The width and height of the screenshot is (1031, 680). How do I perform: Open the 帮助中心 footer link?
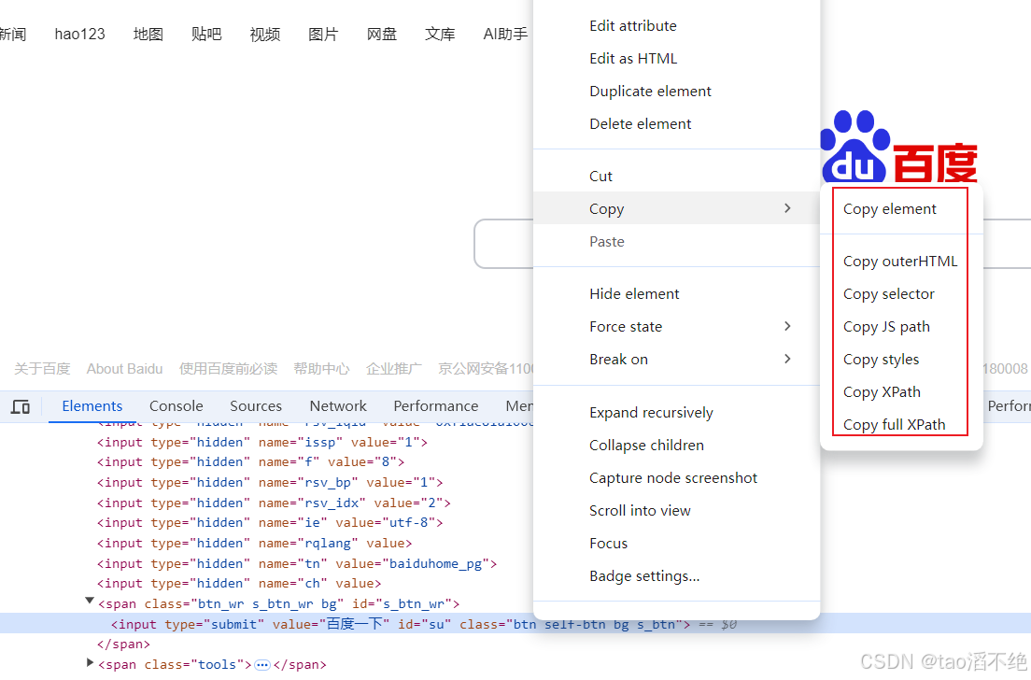[321, 369]
